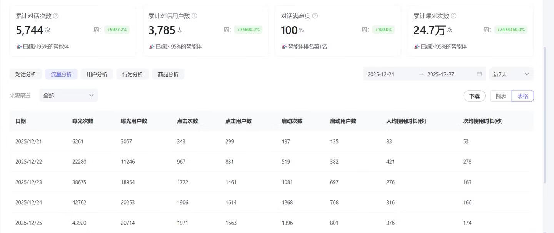
Task: Switch to 图表 chart view
Action: pyautogui.click(x=501, y=96)
